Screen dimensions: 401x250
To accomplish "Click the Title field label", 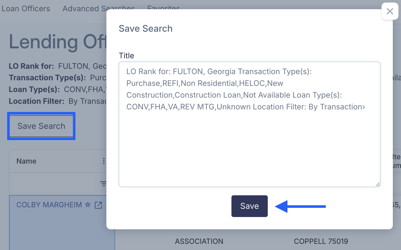I will (126, 55).
